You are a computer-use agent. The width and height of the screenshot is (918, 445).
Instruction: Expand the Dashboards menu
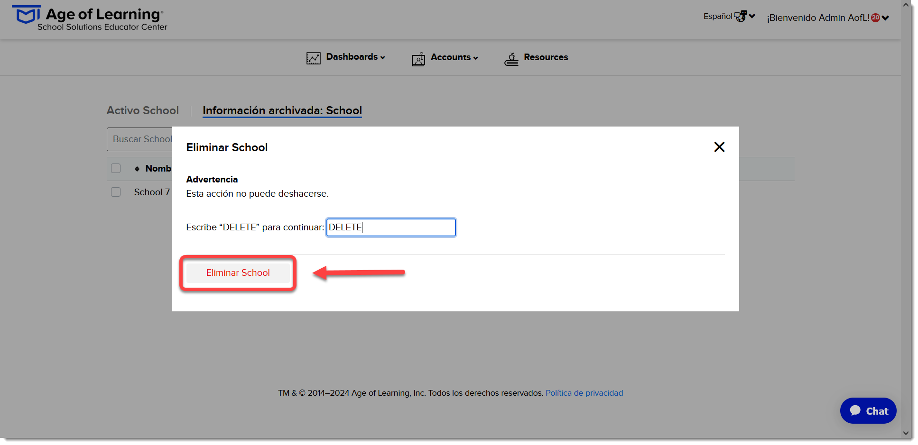[355, 57]
